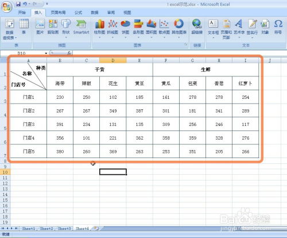Open Other Charts (其他图表) dropdown

[179, 37]
